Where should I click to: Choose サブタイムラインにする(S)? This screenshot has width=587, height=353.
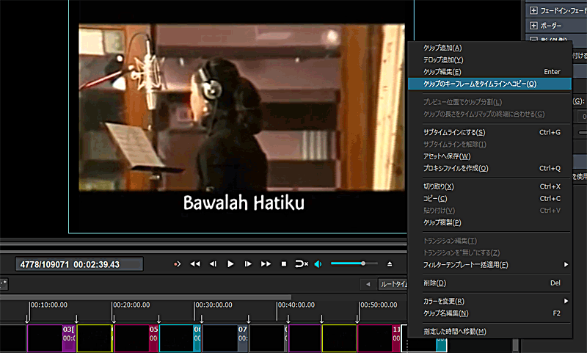pyautogui.click(x=489, y=133)
